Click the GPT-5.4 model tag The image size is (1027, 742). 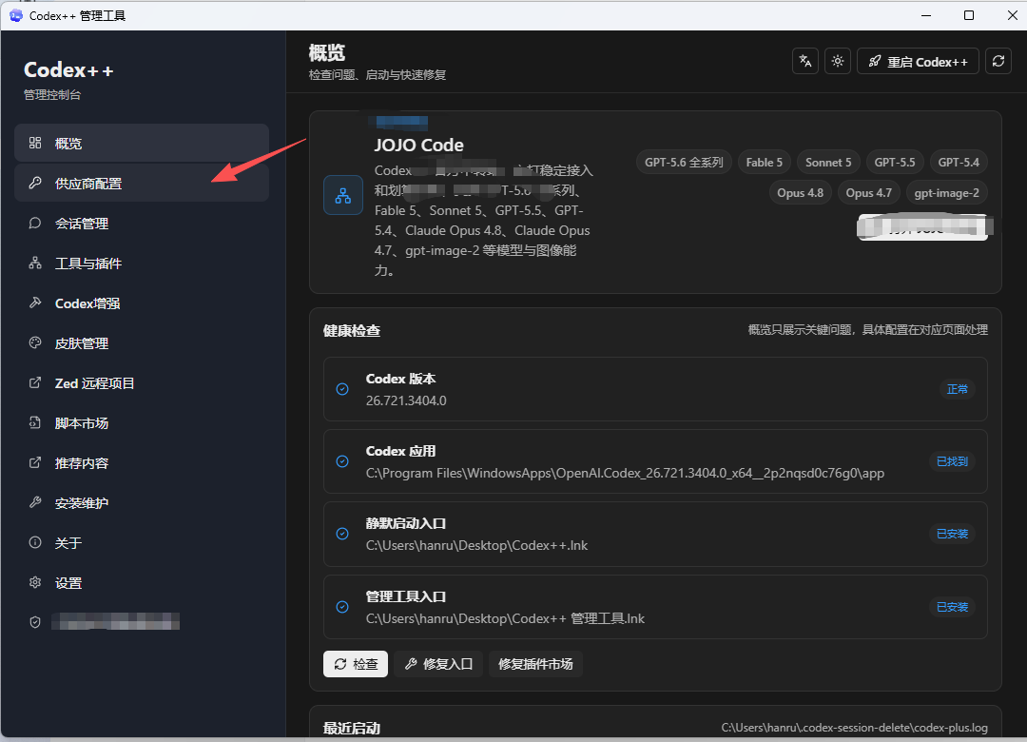click(x=959, y=163)
